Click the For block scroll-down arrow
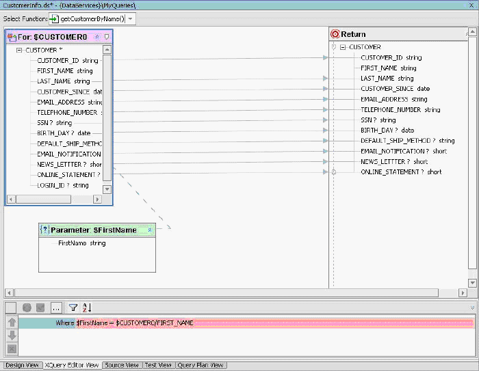Viewport: 479px width, 371px height. coord(107,189)
